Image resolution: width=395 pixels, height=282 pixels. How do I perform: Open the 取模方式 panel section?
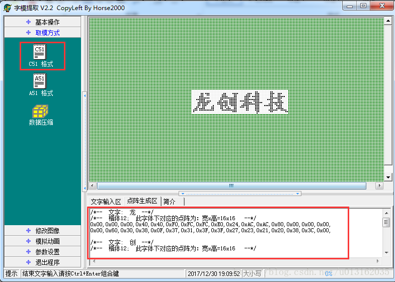click(x=43, y=33)
